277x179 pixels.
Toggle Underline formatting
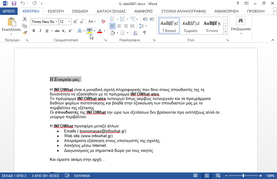(47, 31)
